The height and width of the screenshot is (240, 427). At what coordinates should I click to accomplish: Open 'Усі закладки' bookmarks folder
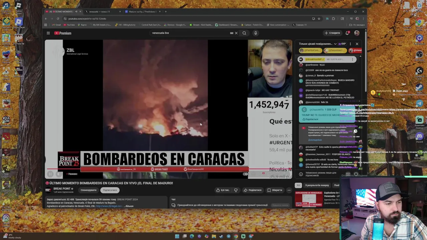tap(357, 25)
